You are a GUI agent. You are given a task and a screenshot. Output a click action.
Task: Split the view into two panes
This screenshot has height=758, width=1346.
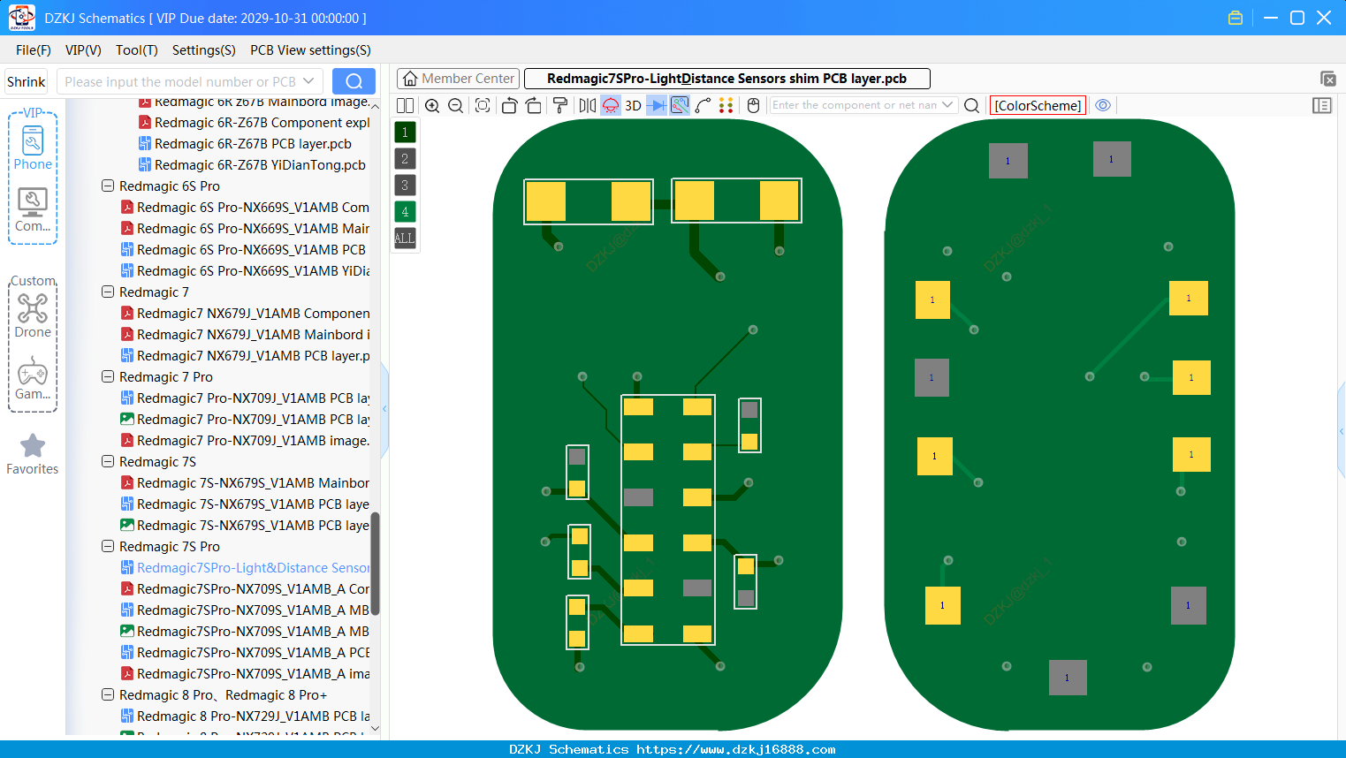pos(406,105)
